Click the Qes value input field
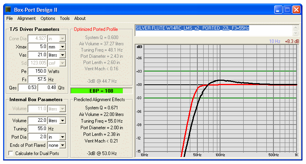The height and width of the screenshot is (164, 306). coord(27,87)
